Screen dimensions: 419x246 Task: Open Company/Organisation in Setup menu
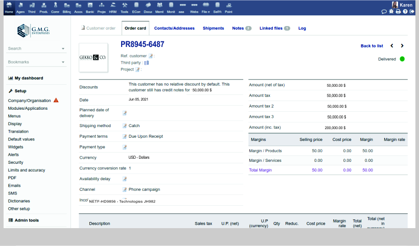point(29,101)
